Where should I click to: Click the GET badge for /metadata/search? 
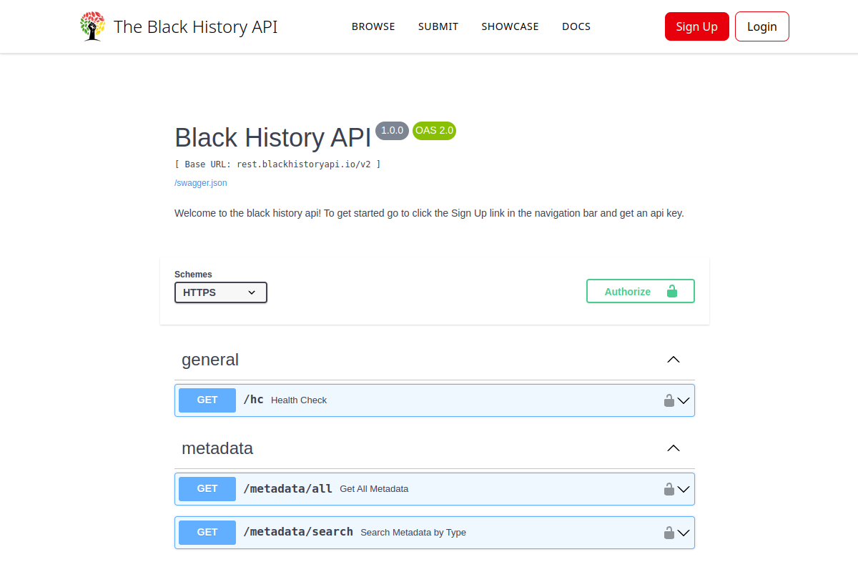click(x=207, y=533)
